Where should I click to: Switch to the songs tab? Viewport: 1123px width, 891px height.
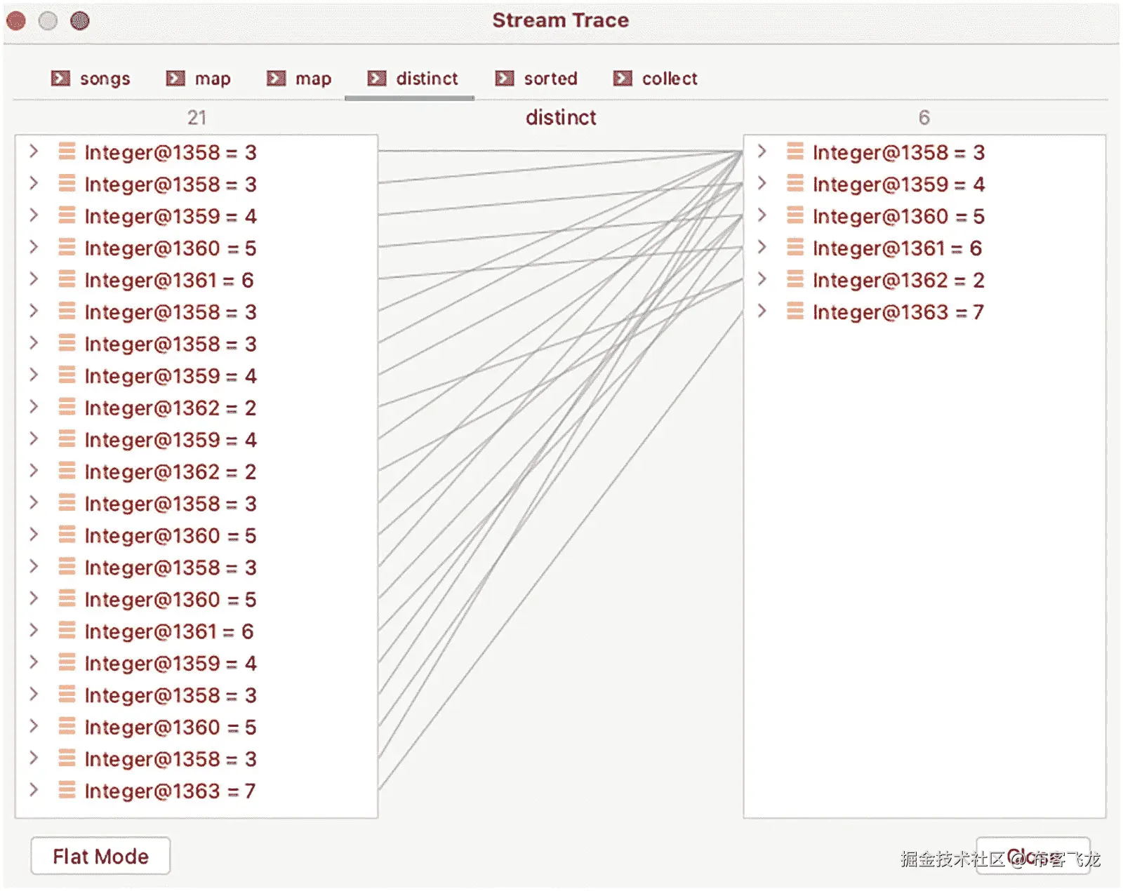pos(104,78)
